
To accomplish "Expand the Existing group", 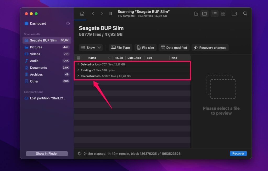I will (78, 70).
